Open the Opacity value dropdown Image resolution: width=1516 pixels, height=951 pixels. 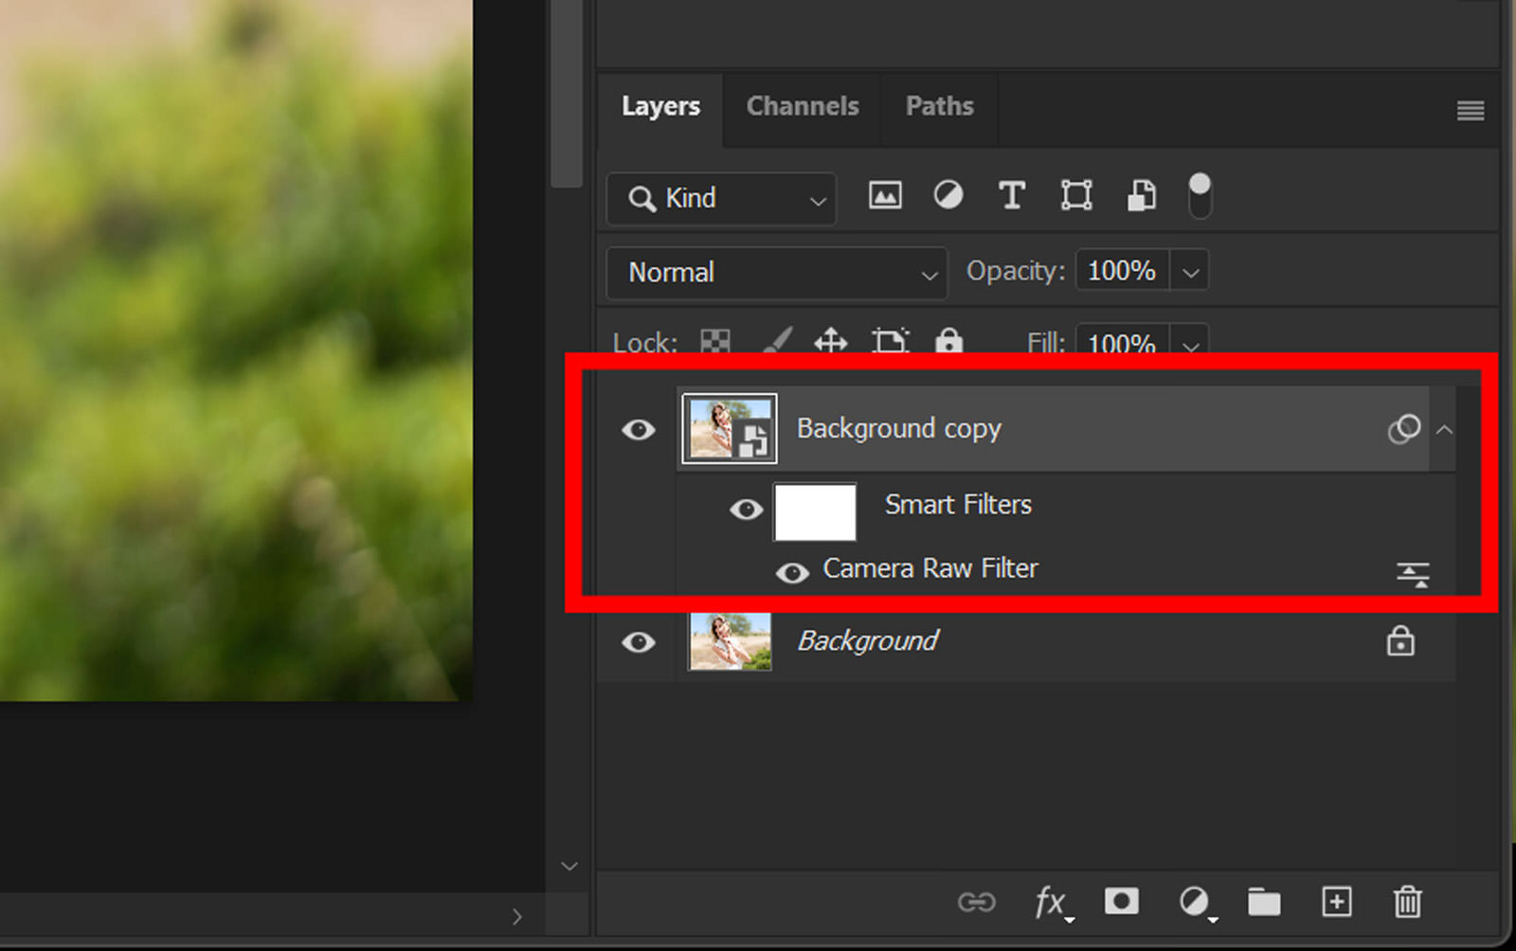click(1190, 270)
